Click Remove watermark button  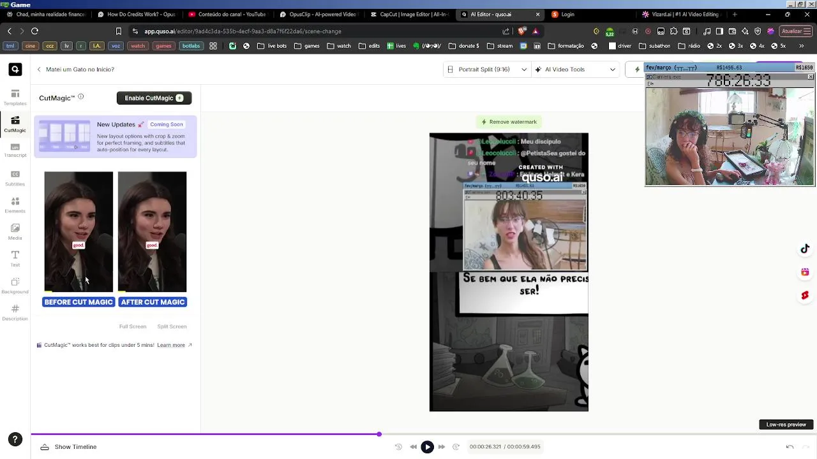[509, 122]
